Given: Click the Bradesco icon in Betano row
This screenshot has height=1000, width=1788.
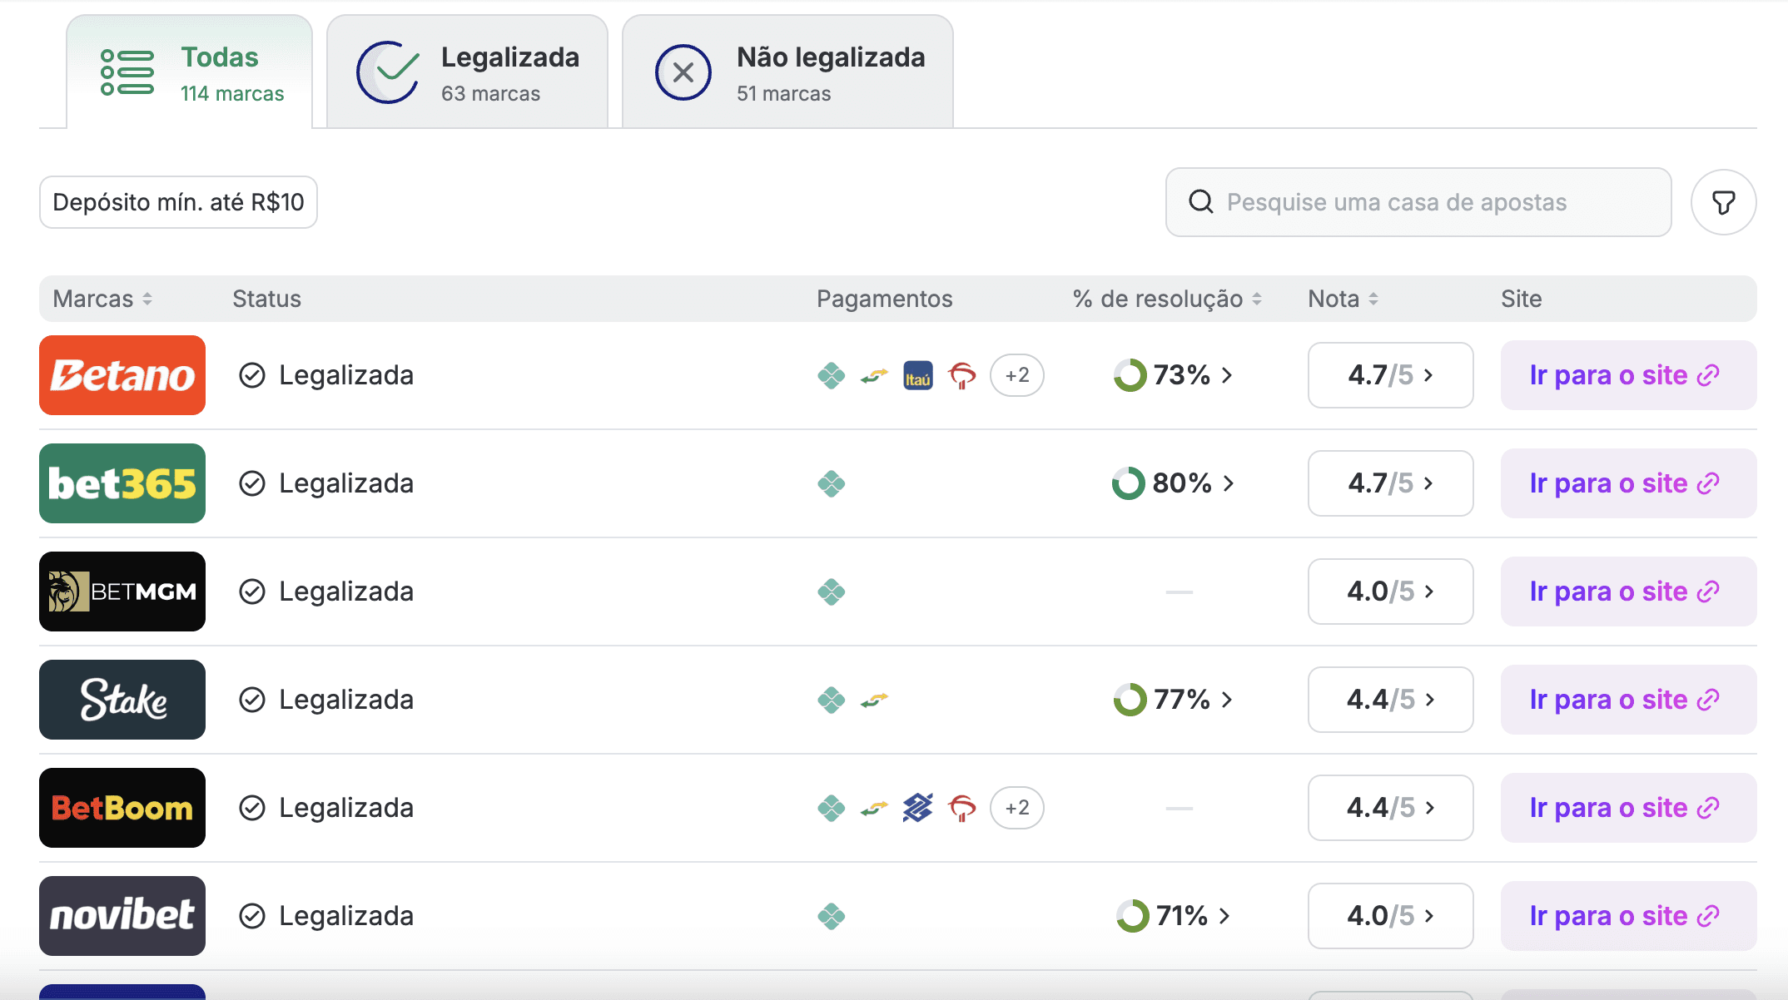Looking at the screenshot, I should pyautogui.click(x=962, y=375).
